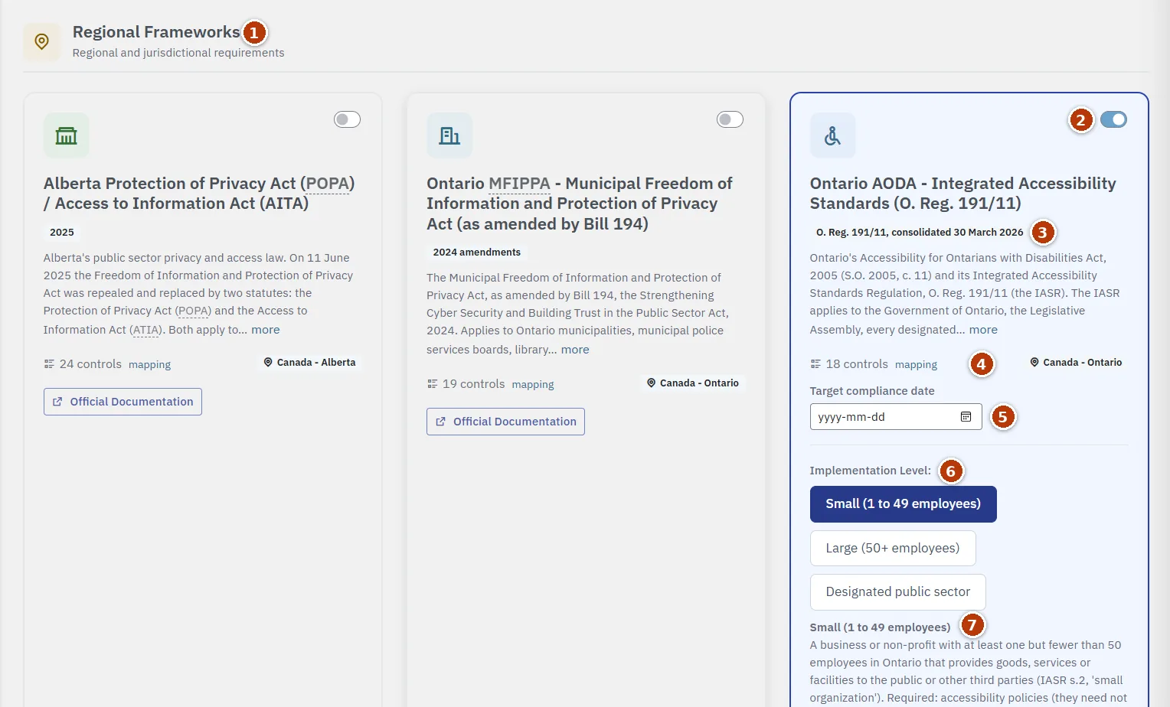
Task: Open Official Documentation for Ontario MFIPPA
Action: [x=505, y=422]
